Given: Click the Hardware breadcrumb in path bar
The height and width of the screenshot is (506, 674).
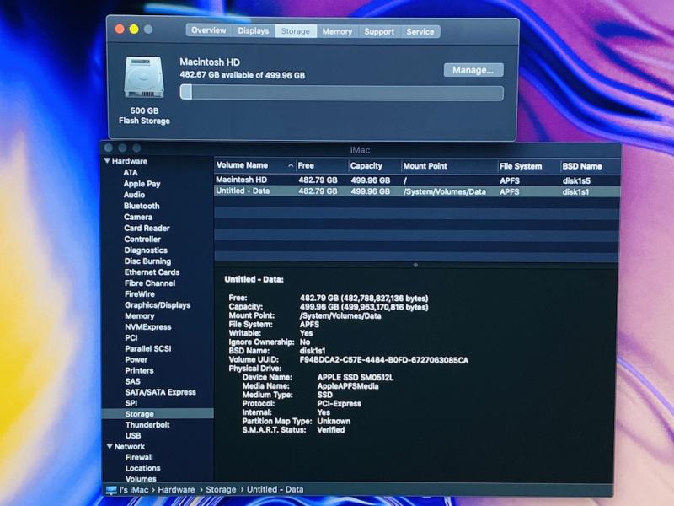Looking at the screenshot, I should click(x=176, y=490).
